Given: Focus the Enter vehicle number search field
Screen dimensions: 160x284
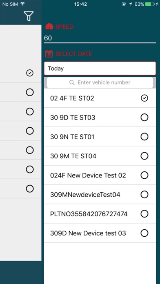Looking at the screenshot, I should tap(100, 82).
